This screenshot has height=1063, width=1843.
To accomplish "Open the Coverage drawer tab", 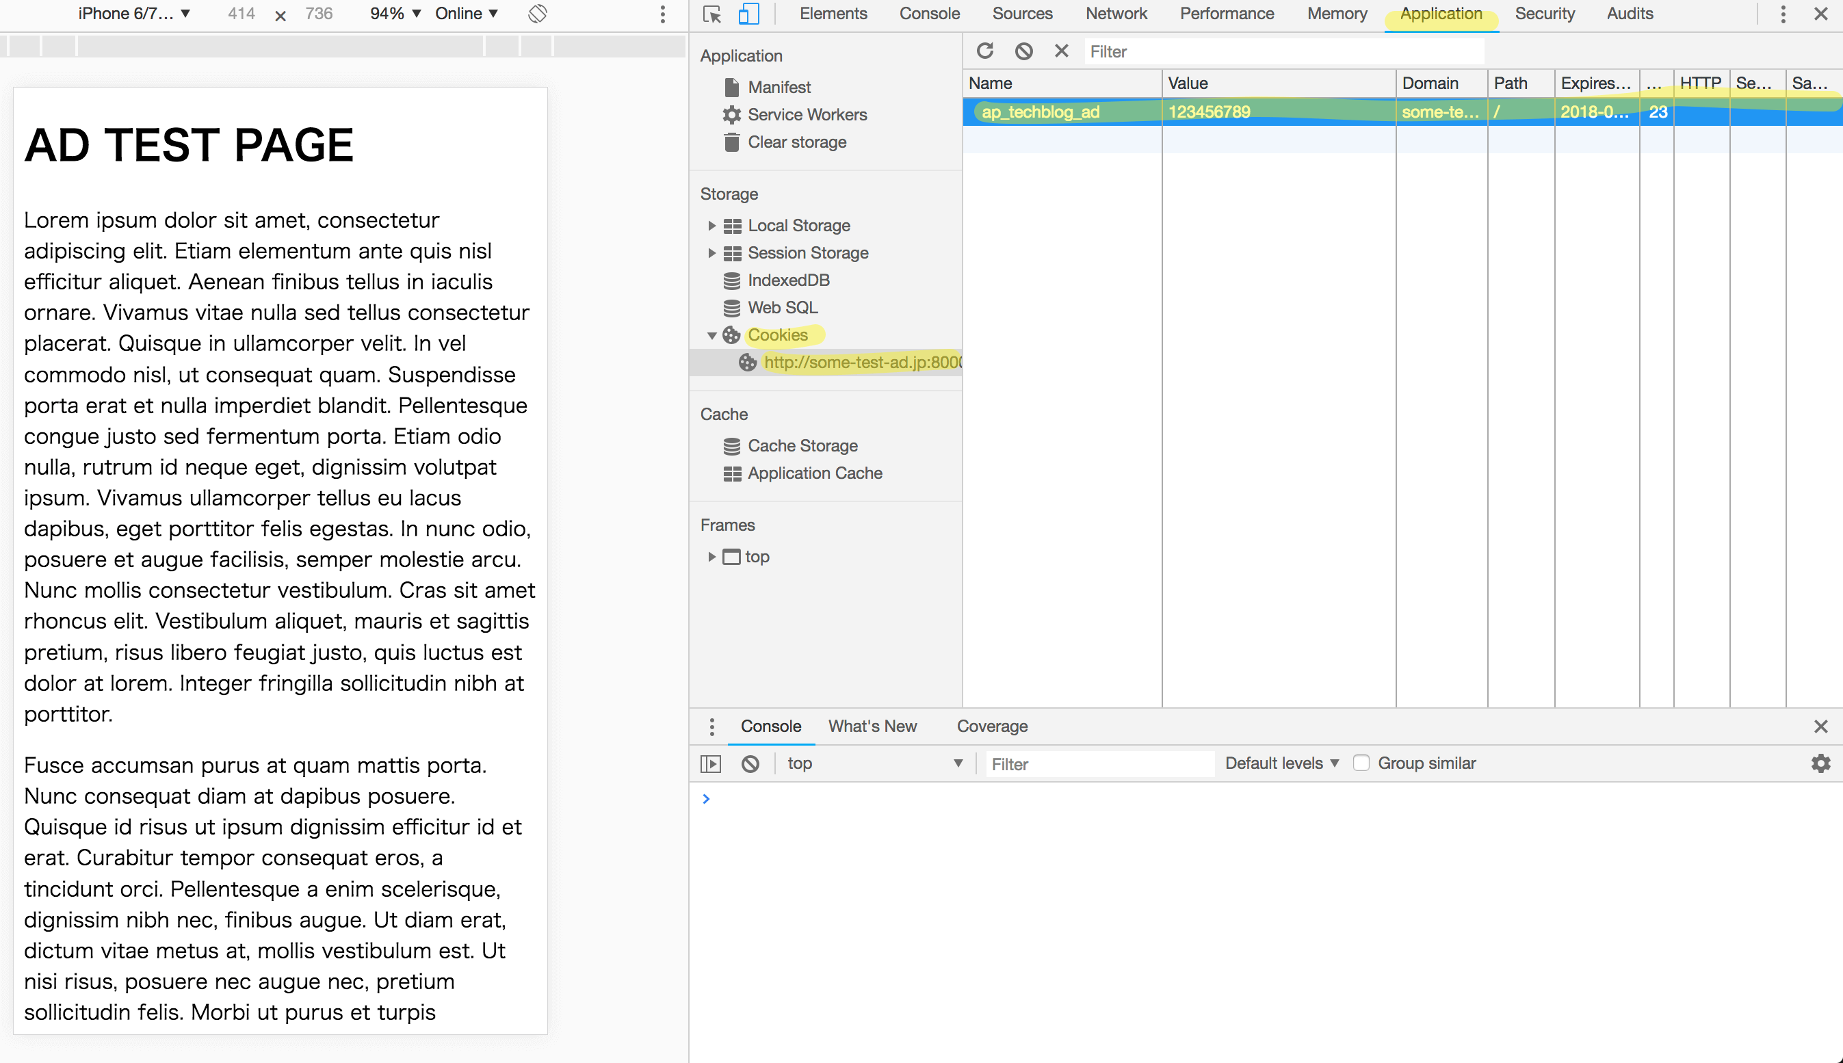I will [991, 726].
